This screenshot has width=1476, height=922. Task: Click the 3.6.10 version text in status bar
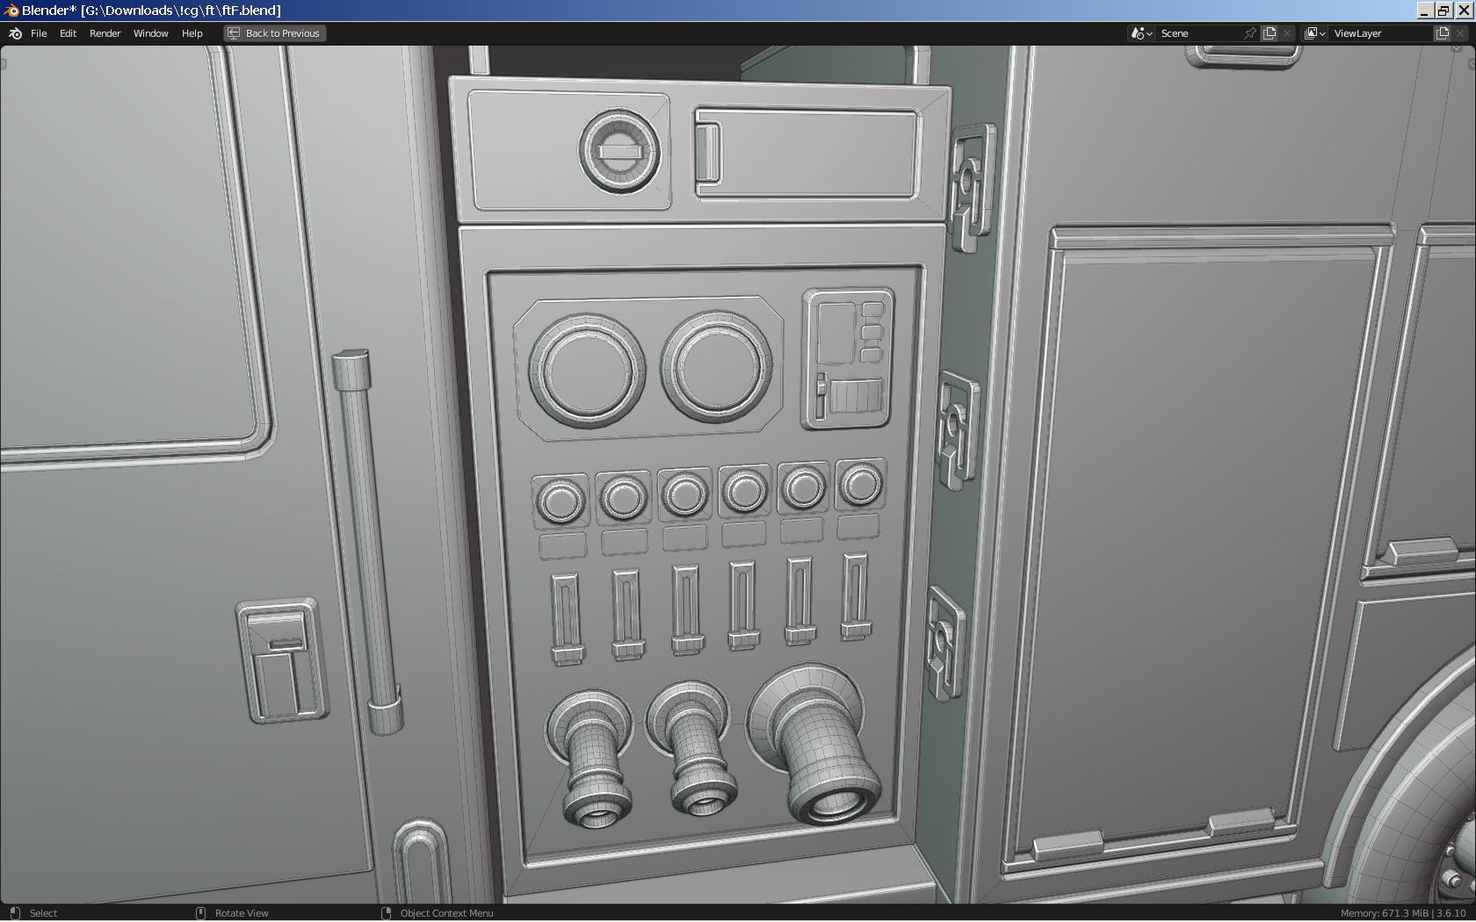point(1451,913)
